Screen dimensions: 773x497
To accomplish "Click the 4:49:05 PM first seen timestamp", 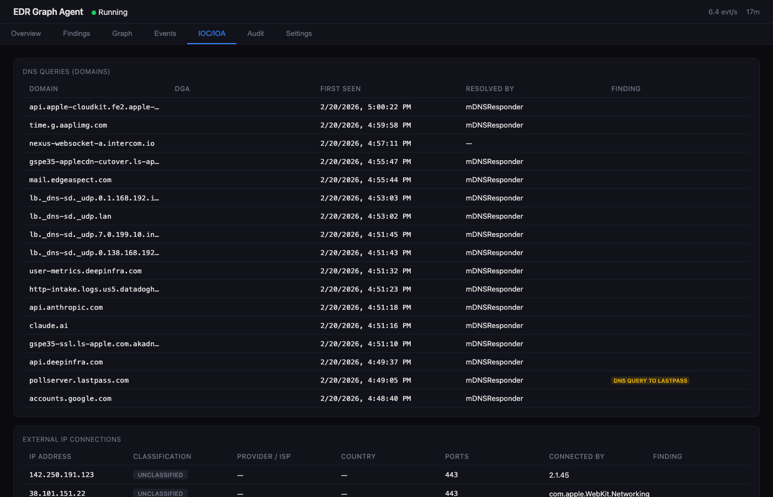I will pyautogui.click(x=366, y=380).
